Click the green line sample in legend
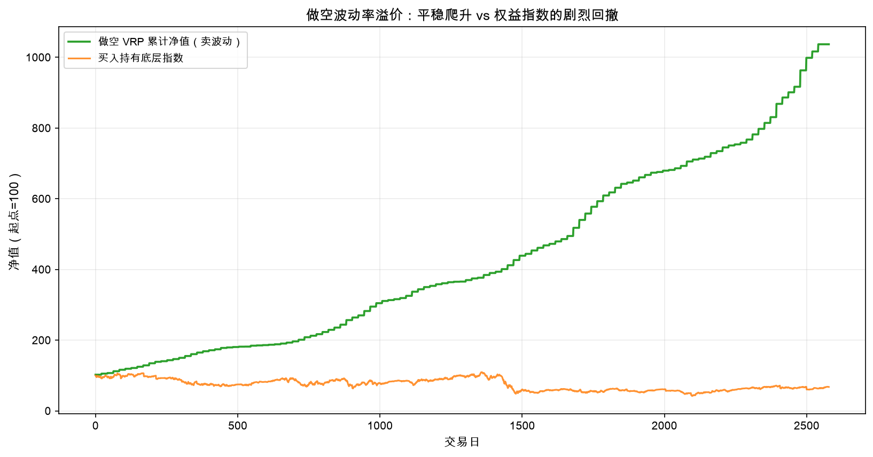This screenshot has height=457, width=873. tap(79, 42)
